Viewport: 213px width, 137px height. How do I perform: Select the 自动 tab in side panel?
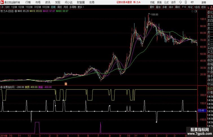210,89
